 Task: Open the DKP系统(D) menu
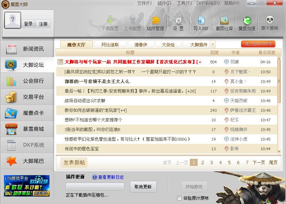tap(208, 3)
